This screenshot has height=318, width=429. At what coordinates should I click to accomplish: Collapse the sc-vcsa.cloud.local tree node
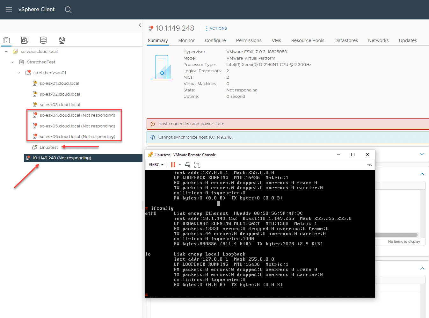click(6, 52)
